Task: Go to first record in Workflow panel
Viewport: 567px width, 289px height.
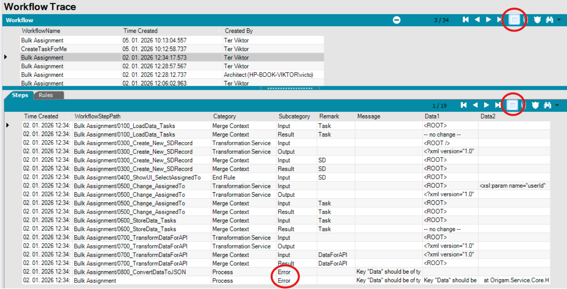Action: [x=466, y=20]
